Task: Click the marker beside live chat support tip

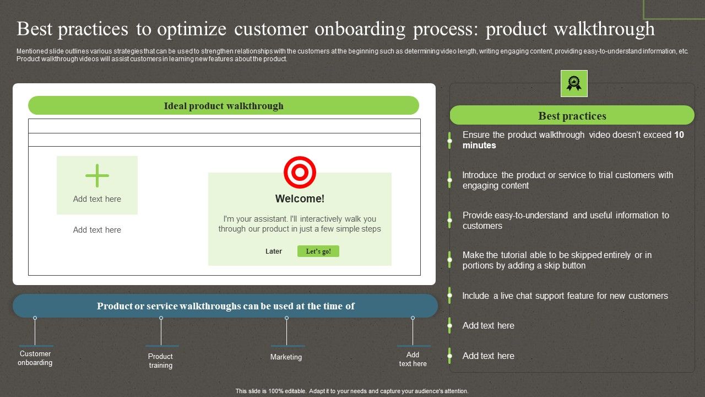Action: click(449, 296)
